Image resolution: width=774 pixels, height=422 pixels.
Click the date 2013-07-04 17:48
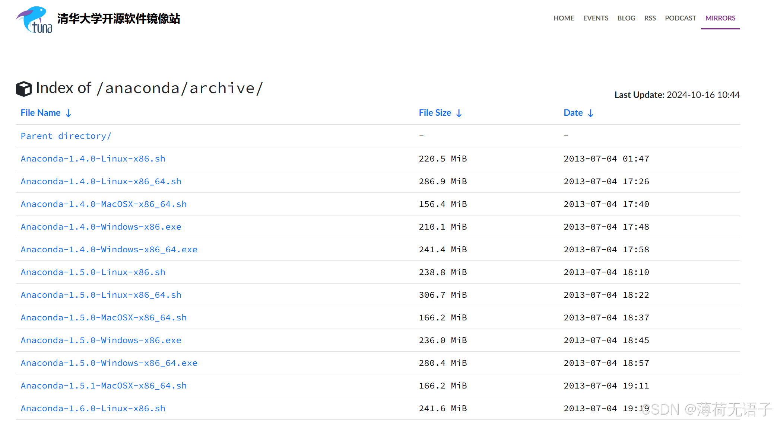606,227
